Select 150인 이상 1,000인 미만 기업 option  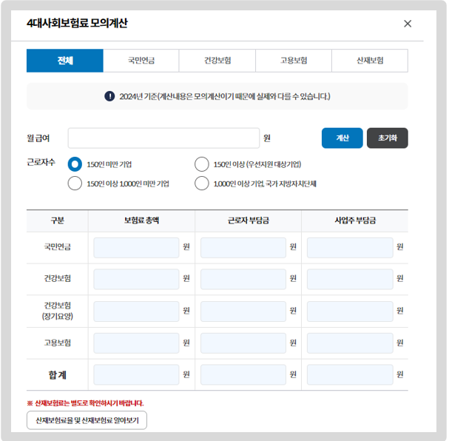[x=75, y=184]
